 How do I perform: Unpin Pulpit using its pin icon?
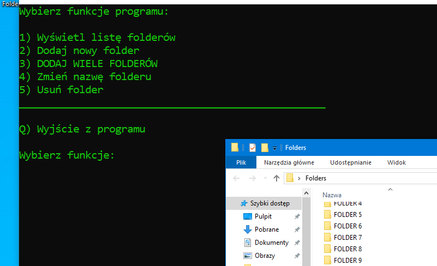coord(297,216)
